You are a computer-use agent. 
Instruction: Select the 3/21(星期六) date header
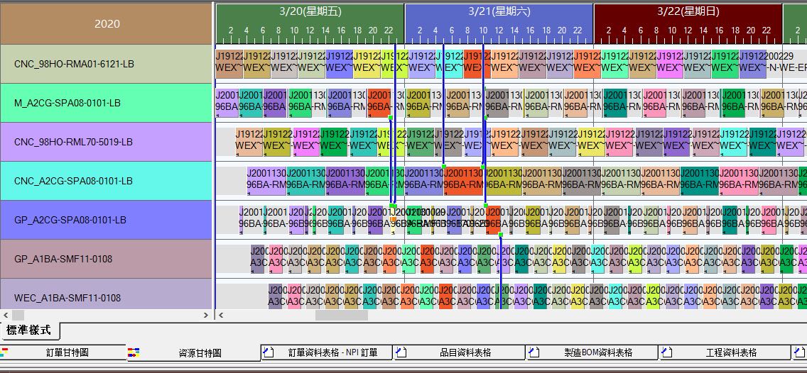(x=499, y=11)
